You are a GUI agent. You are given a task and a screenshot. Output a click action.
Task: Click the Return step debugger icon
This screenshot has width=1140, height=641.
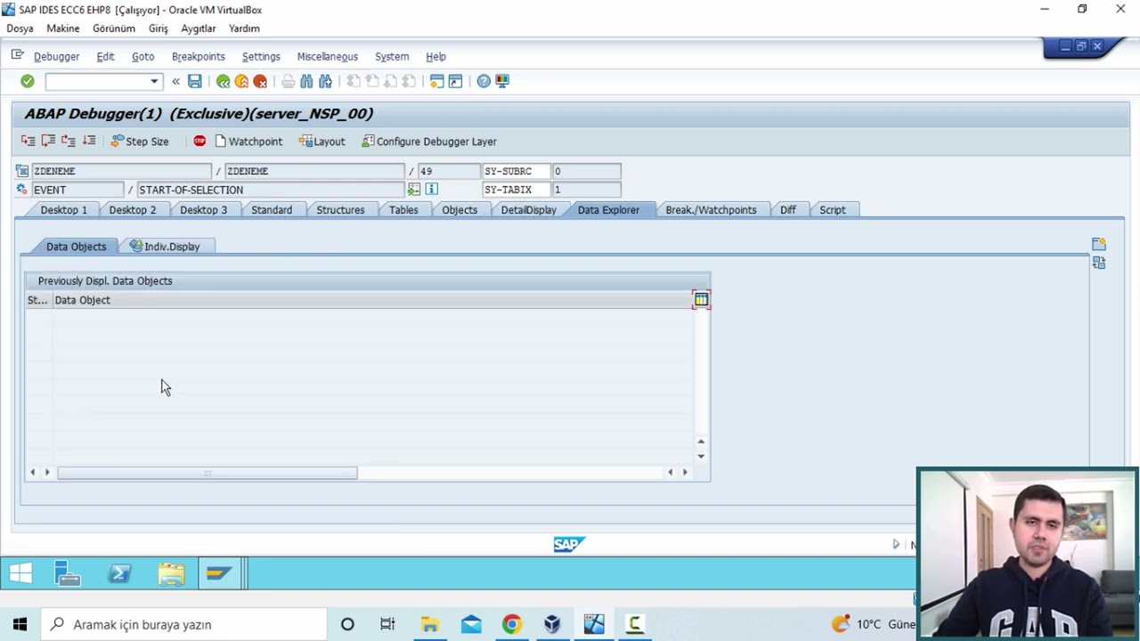[69, 141]
